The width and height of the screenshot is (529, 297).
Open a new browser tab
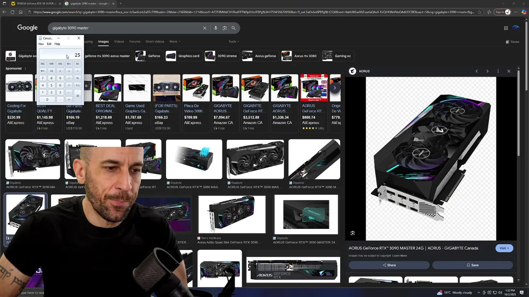[x=121, y=3]
